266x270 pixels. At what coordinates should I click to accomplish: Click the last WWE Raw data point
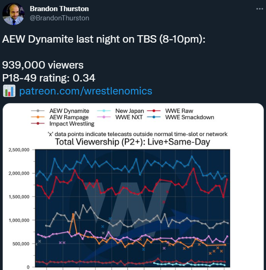[227, 179]
